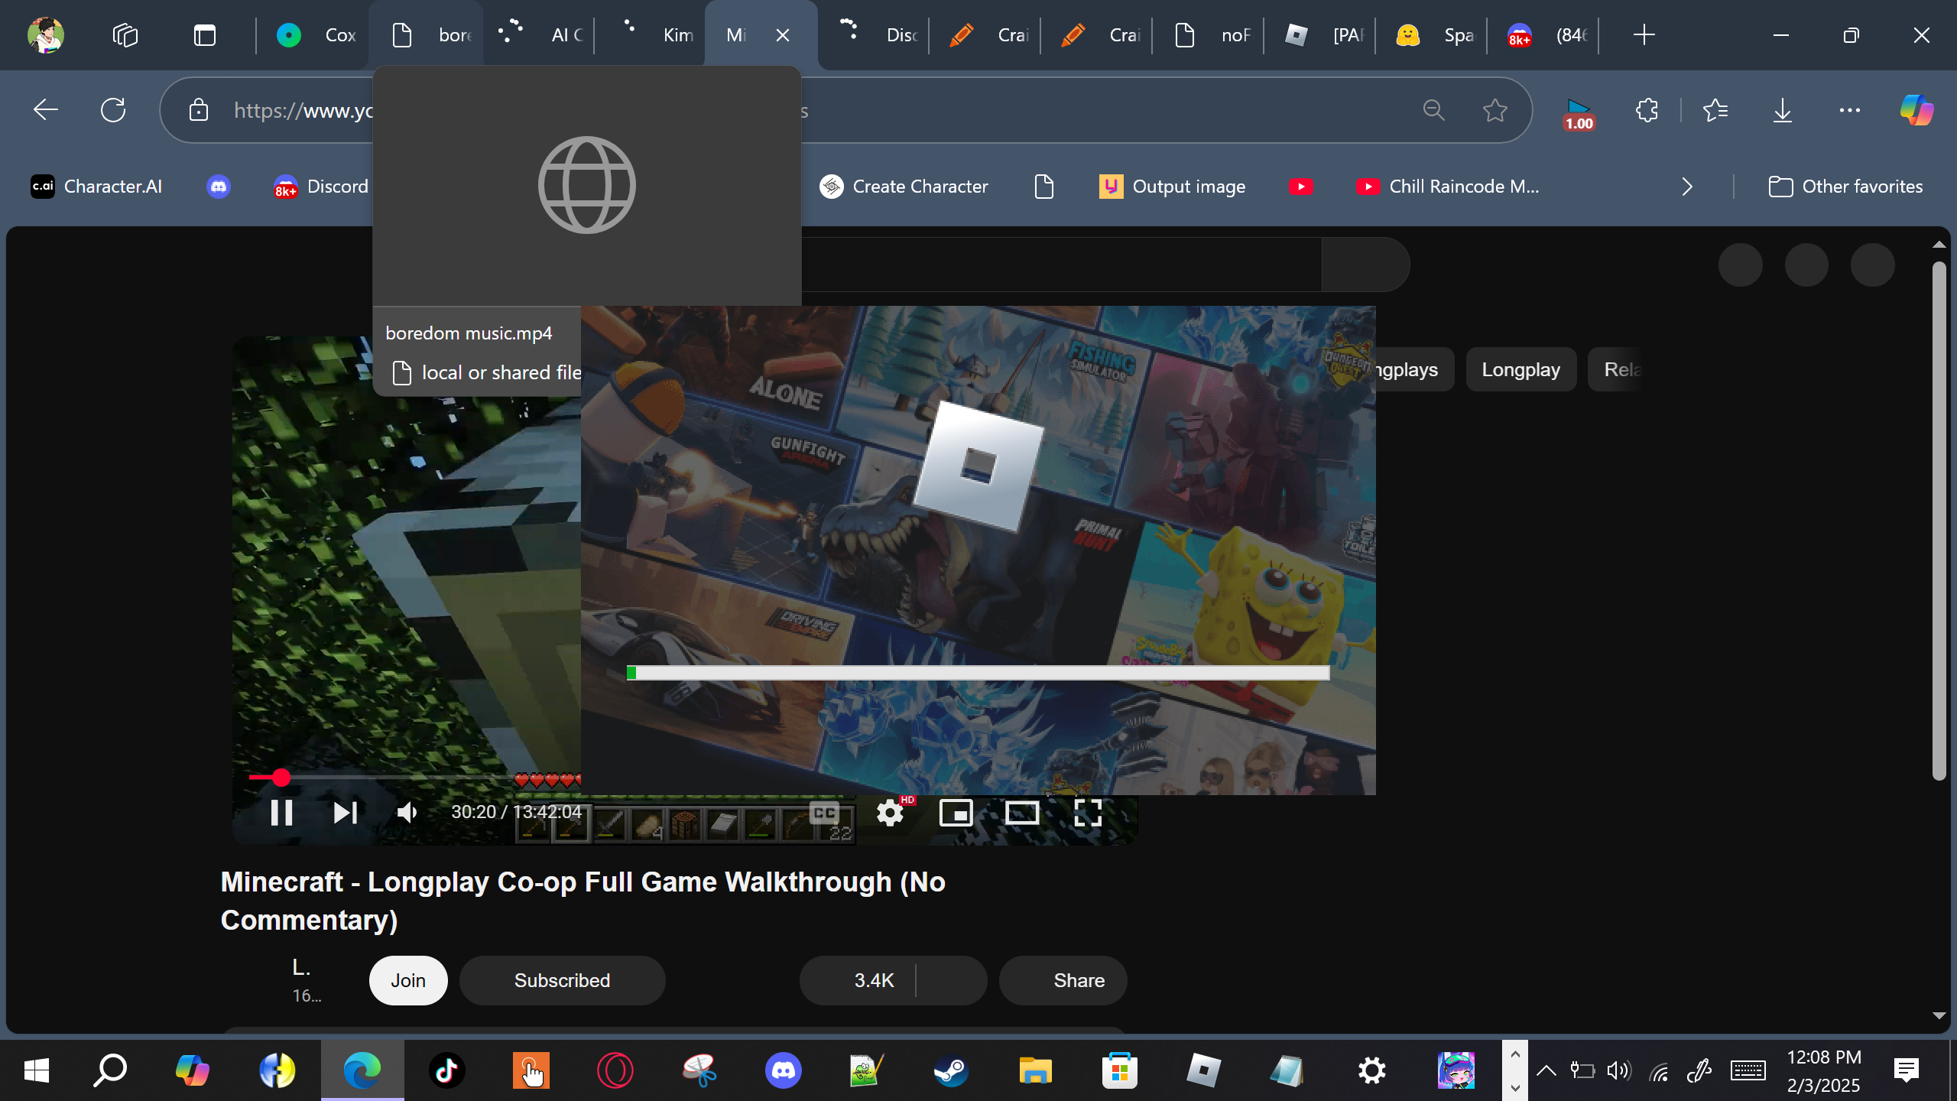
Task: Switch to the noF tab
Action: (1208, 34)
